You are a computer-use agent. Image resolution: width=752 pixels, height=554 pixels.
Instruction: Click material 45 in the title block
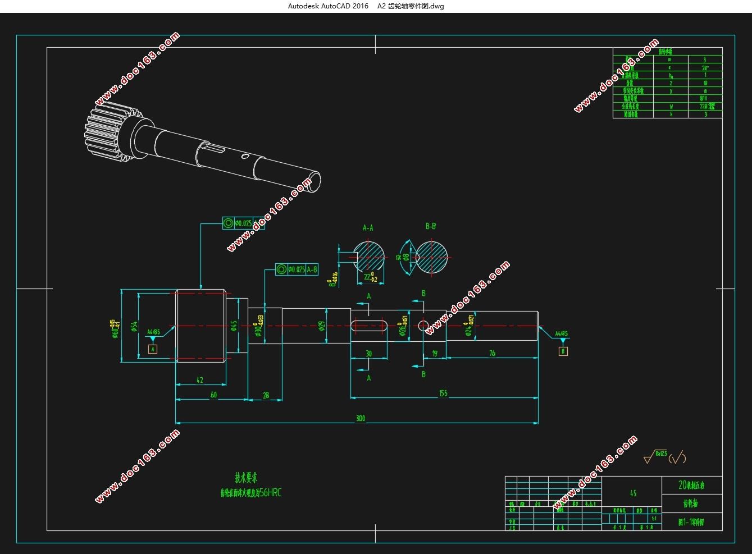[633, 493]
